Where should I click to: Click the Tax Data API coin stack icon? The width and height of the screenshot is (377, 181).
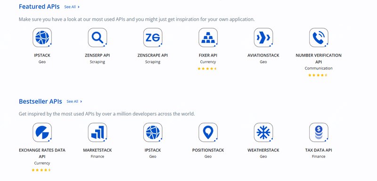coord(319,132)
